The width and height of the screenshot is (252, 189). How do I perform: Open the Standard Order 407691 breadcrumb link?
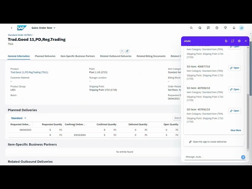(20, 35)
